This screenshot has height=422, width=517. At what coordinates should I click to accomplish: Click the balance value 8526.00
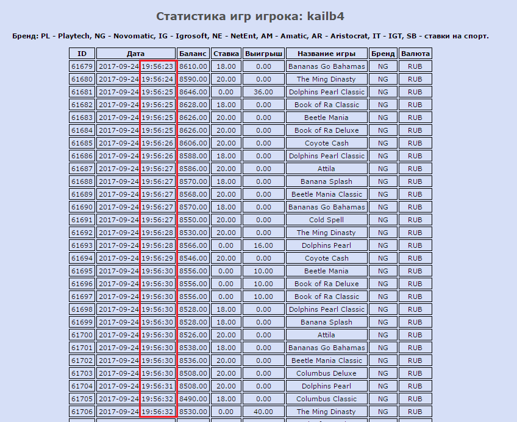pyautogui.click(x=193, y=335)
